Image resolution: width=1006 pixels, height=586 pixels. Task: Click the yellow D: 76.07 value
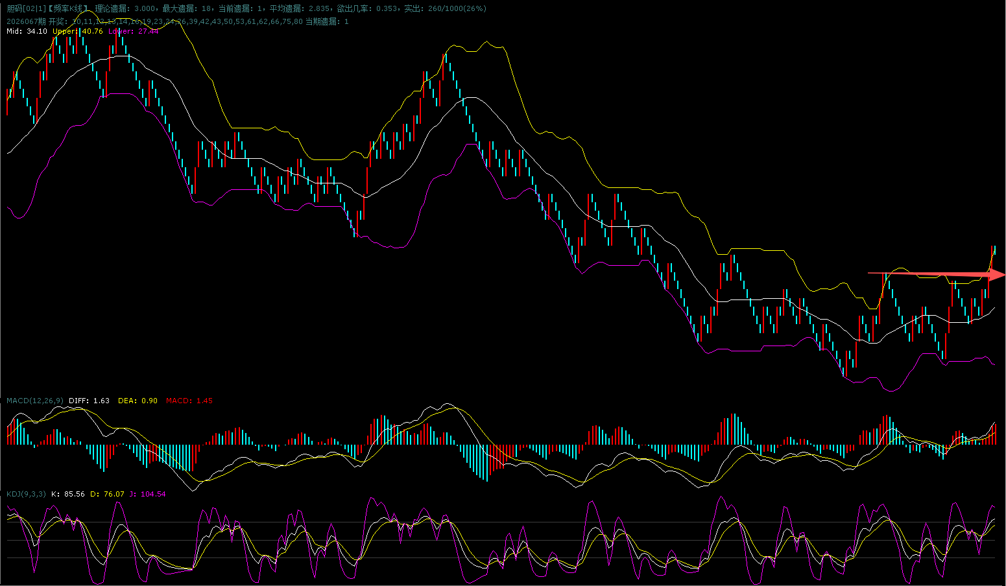(x=107, y=494)
